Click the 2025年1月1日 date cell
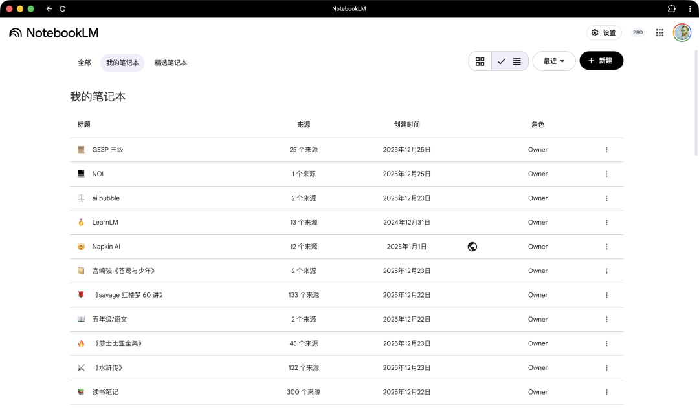Screen dimensions: 699x410 pyautogui.click(x=406, y=247)
